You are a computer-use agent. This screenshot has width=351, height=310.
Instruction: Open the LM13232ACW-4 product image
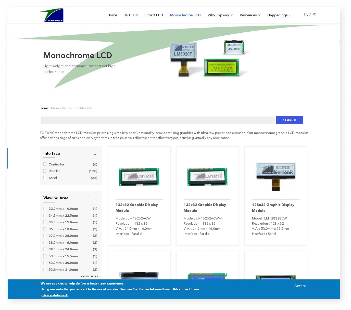click(x=207, y=176)
